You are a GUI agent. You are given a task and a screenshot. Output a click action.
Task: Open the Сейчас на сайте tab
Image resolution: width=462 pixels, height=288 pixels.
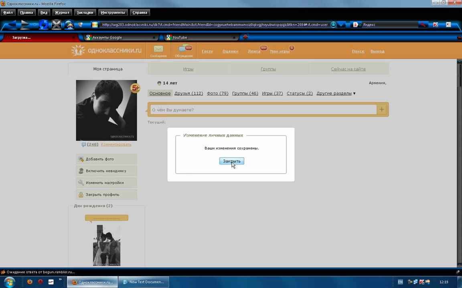[348, 69]
